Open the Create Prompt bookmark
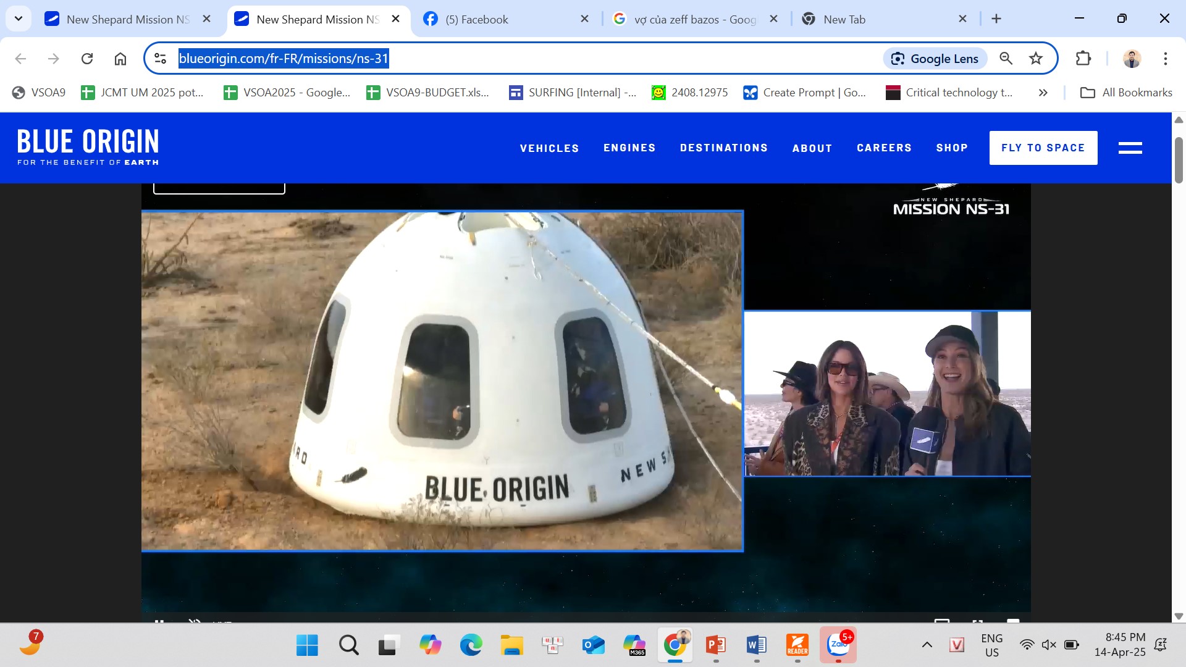 click(x=805, y=93)
